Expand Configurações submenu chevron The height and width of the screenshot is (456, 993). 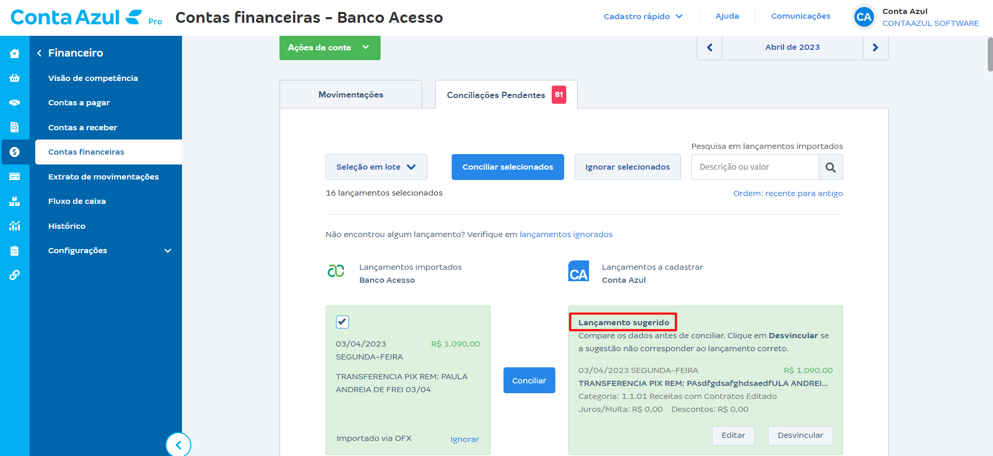coord(167,251)
